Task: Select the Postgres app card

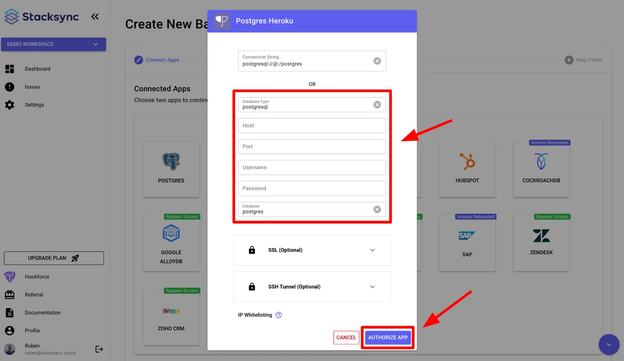Action: click(171, 169)
